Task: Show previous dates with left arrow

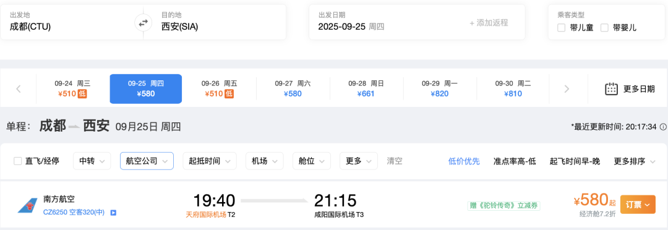Action: coord(19,89)
